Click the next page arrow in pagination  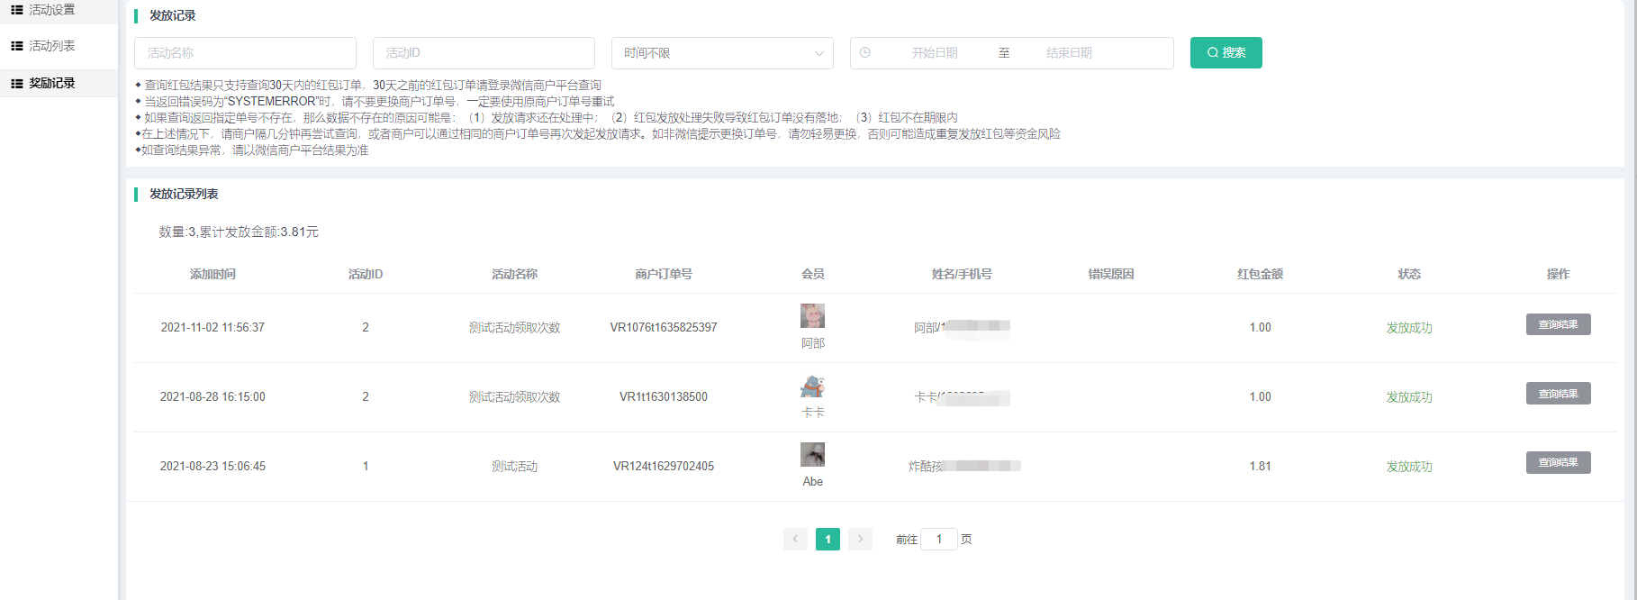point(860,539)
